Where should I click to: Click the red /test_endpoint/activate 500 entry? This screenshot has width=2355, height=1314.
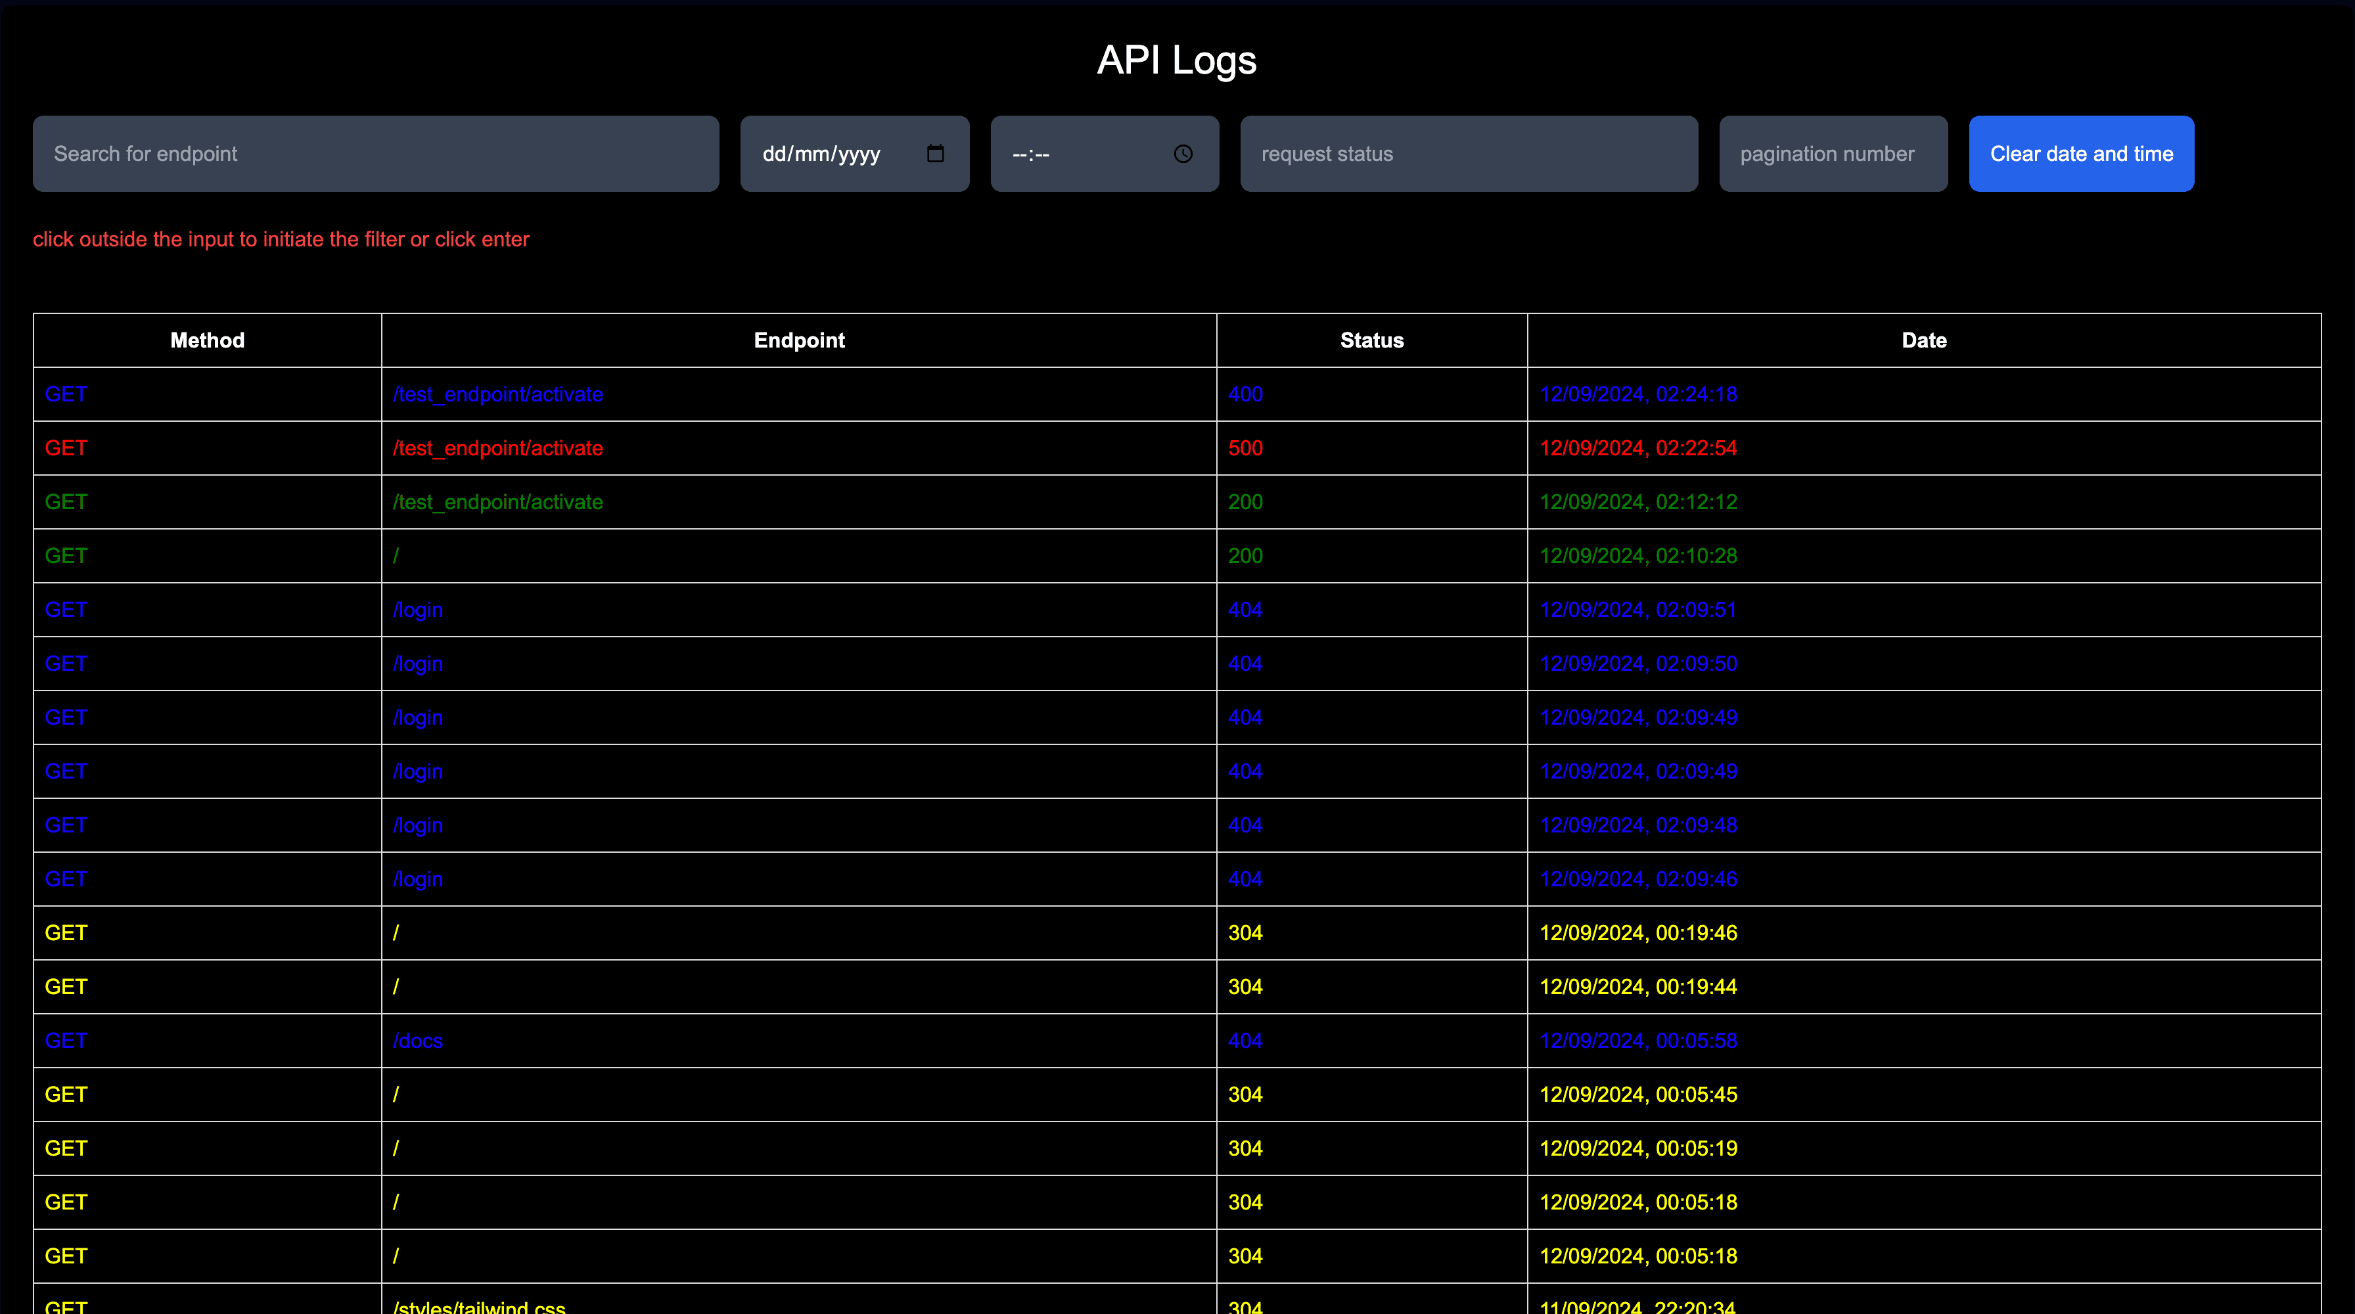497,449
